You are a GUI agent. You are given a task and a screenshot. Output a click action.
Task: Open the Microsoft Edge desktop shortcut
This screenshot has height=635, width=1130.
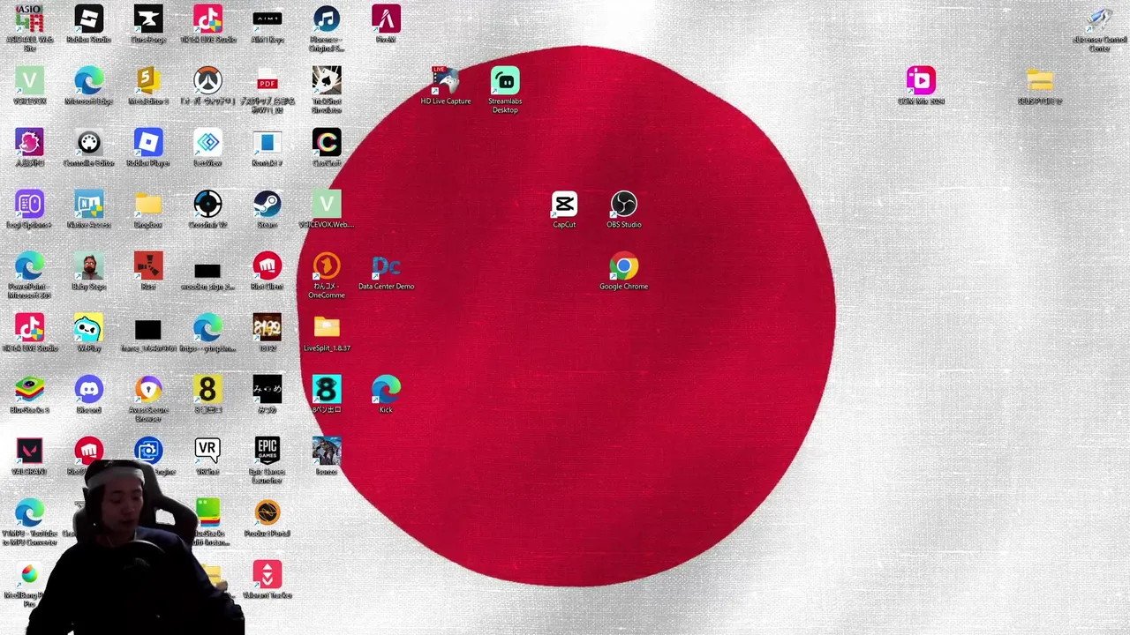88,81
